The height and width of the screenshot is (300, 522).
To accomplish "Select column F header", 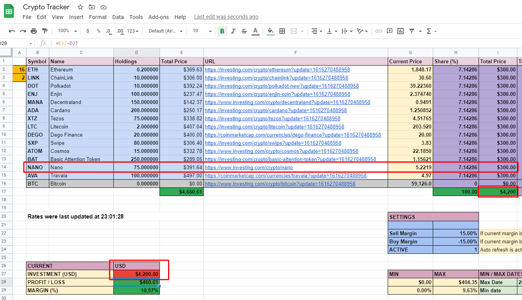I will (x=296, y=52).
